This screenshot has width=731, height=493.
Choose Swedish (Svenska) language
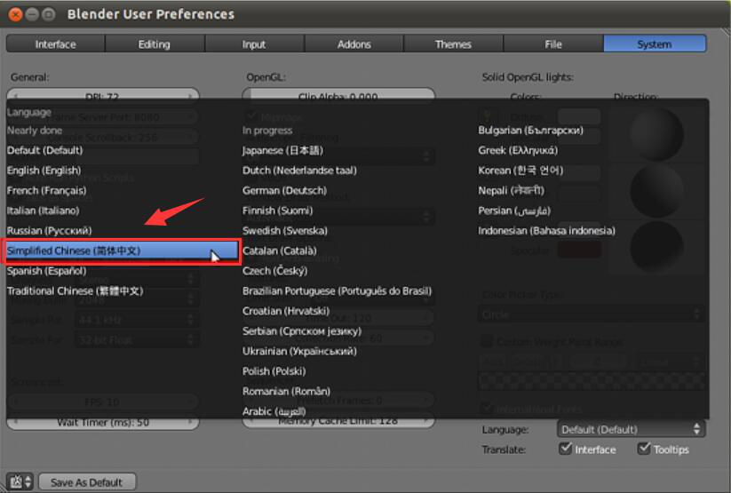click(285, 231)
